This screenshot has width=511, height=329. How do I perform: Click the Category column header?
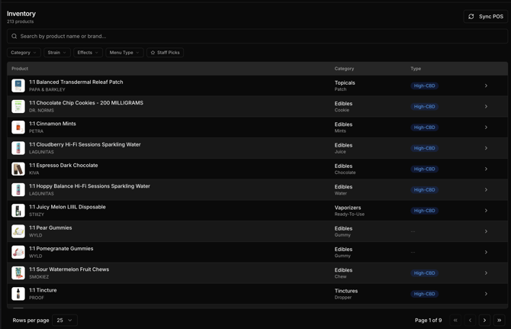344,69
